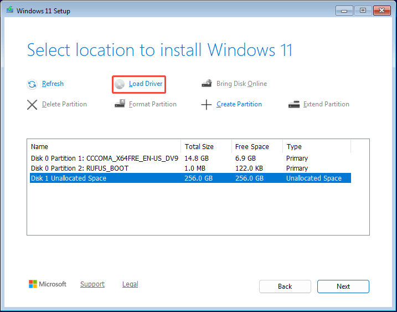Viewport: 397px width, 312px height.
Task: Sort by the Name column header
Action: click(105, 147)
